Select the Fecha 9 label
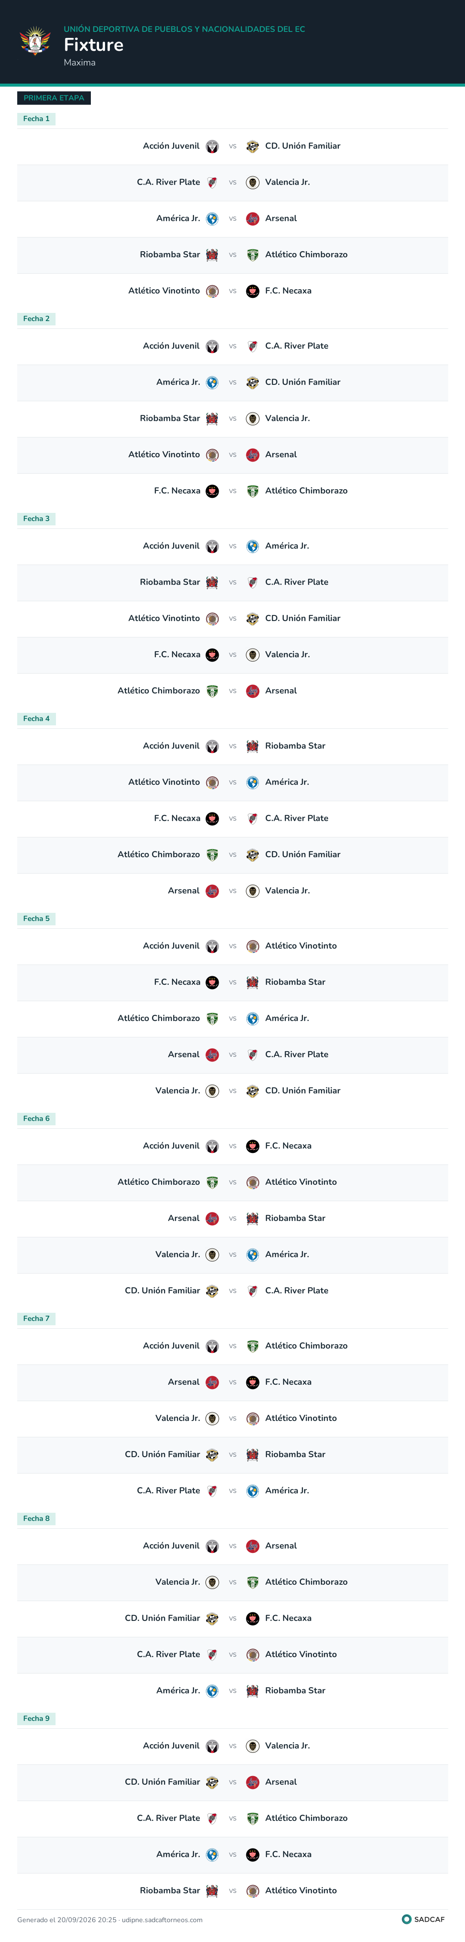 pos(36,1718)
